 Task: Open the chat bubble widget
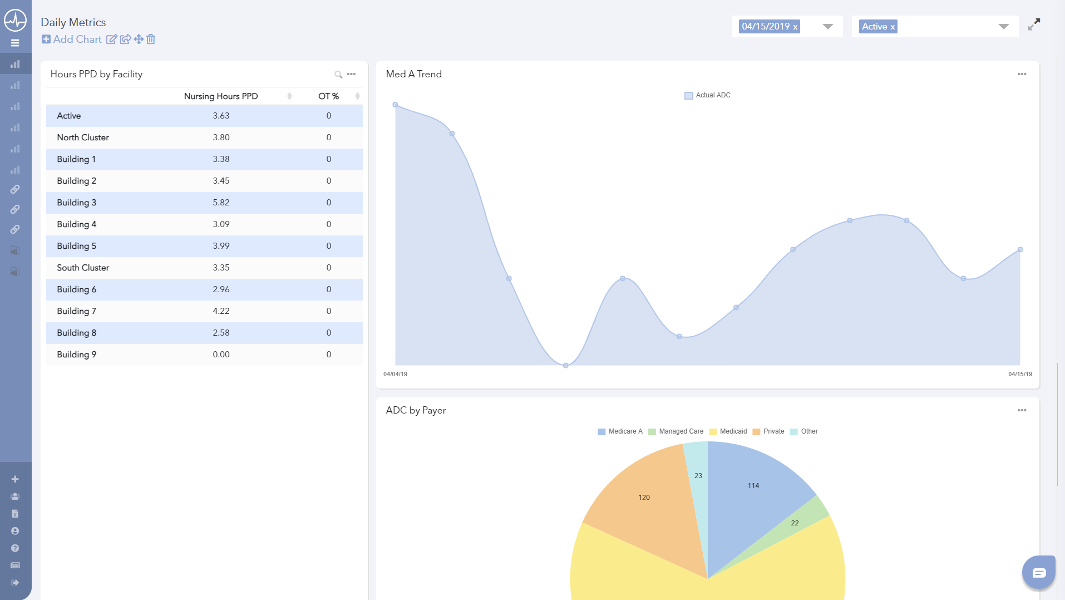point(1039,572)
